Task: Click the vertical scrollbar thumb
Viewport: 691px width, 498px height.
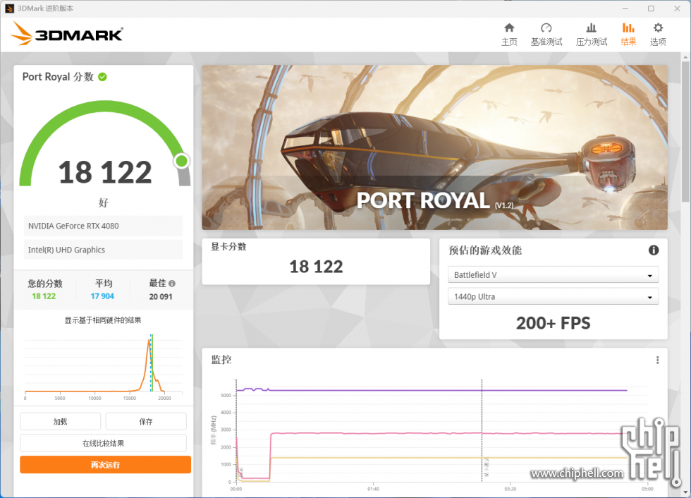Action: [685, 132]
